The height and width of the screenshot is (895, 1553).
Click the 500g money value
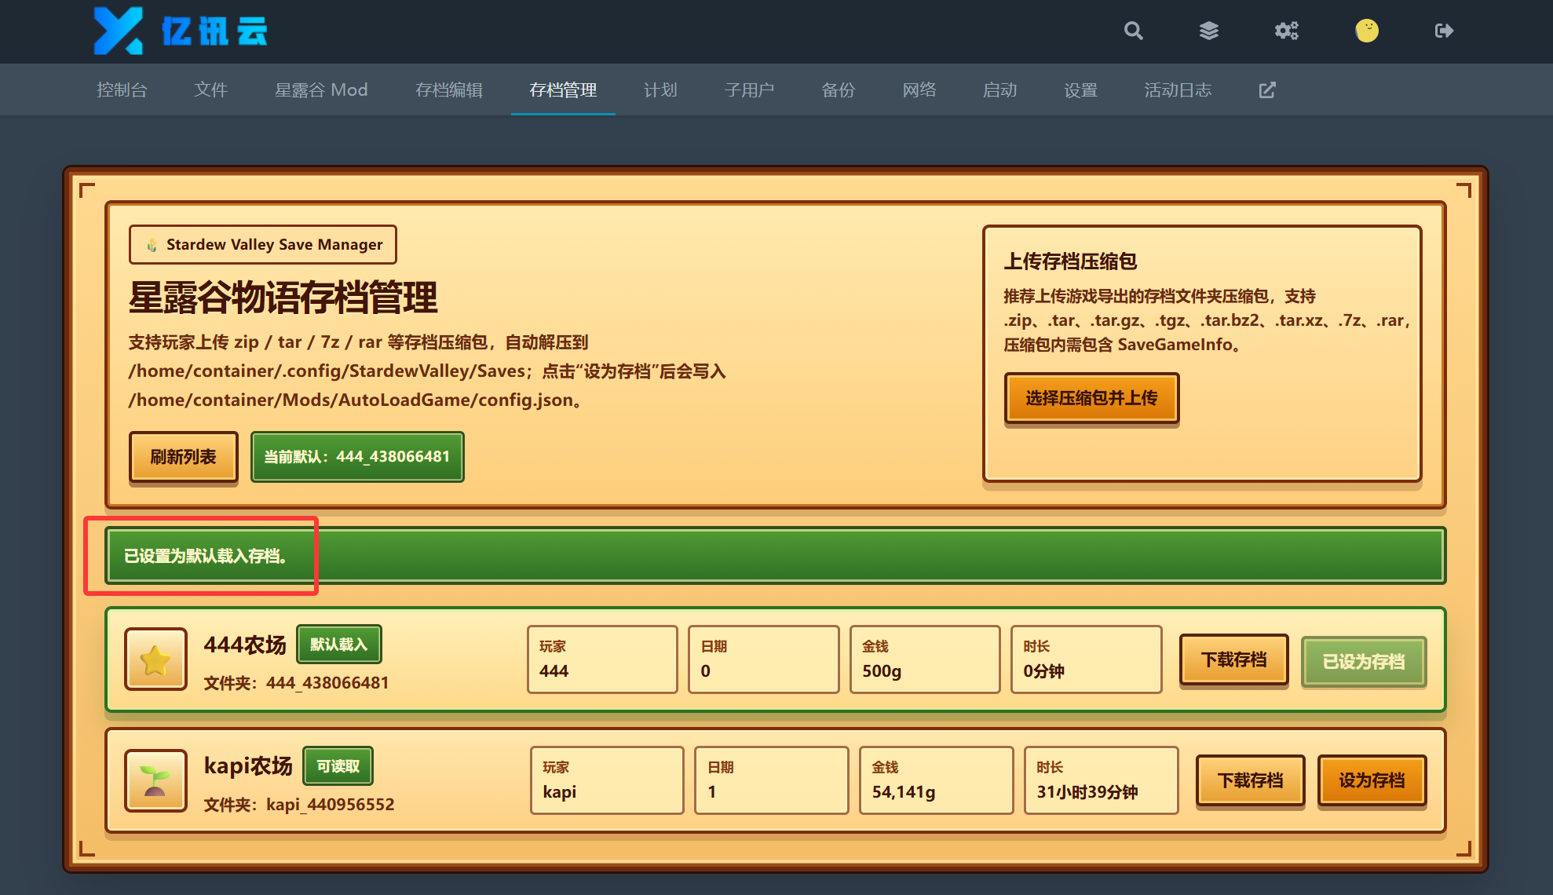pyautogui.click(x=882, y=671)
